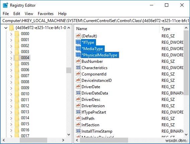Image resolution: width=190 pixels, height=144 pixels.
Task: Select the (Default) string value icon
Action: point(78,36)
